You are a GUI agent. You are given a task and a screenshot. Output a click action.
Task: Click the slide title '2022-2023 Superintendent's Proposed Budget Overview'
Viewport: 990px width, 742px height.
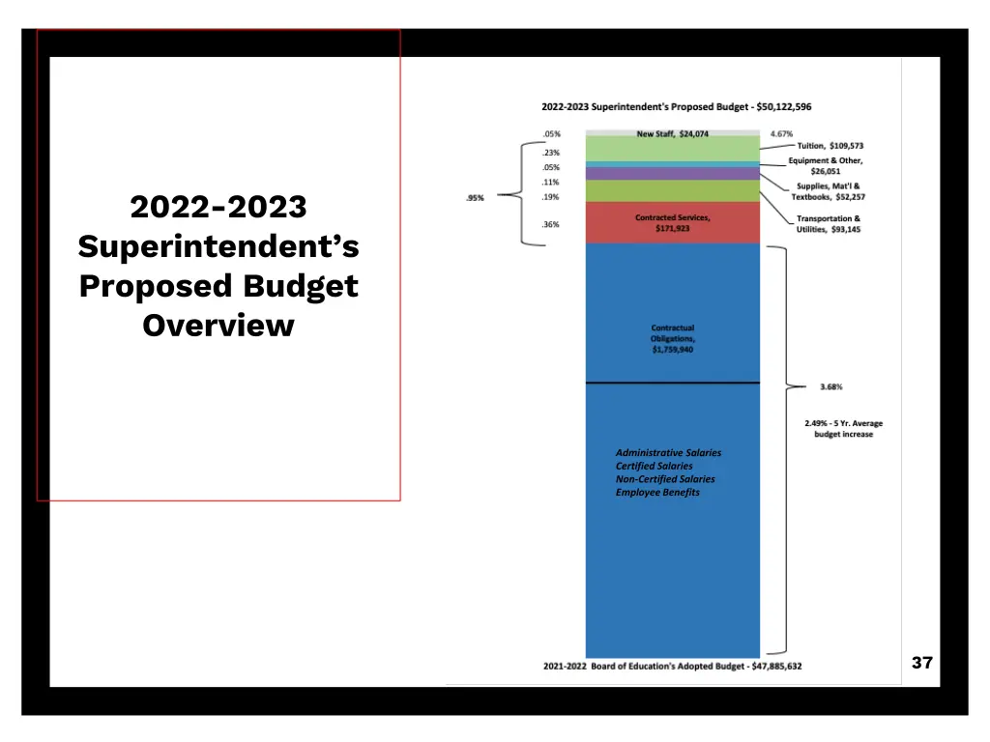pos(218,266)
